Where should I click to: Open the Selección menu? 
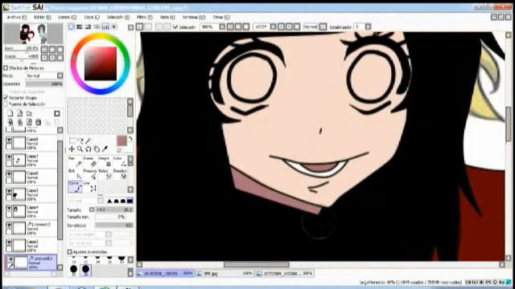[118, 17]
